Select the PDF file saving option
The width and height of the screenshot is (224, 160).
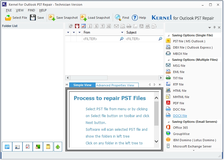coord(175,103)
